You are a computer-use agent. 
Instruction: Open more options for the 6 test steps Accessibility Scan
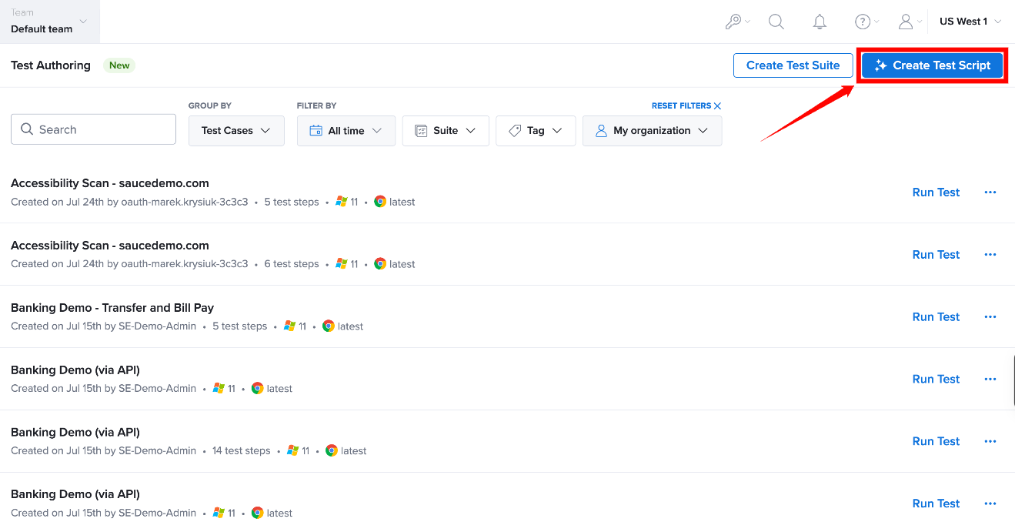pos(990,255)
